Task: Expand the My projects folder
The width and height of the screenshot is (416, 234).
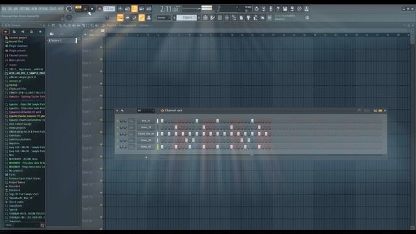Action: [16, 171]
